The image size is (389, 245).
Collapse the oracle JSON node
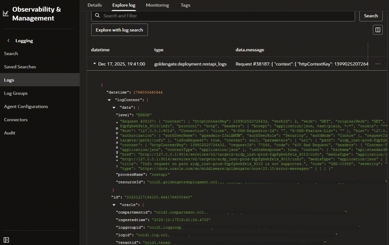[114, 204]
